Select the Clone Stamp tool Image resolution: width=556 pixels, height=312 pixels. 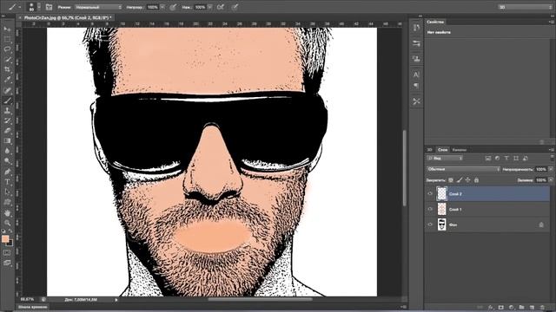(x=7, y=111)
